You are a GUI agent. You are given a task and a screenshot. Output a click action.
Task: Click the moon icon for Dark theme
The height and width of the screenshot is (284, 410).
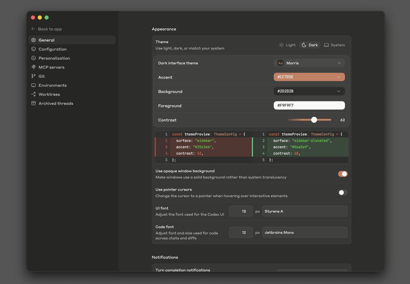(304, 45)
